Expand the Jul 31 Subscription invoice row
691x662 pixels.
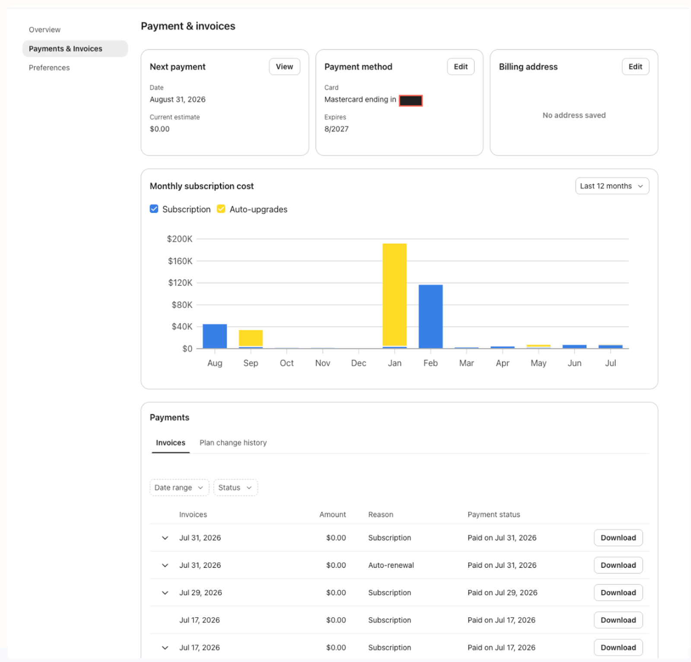(x=165, y=538)
